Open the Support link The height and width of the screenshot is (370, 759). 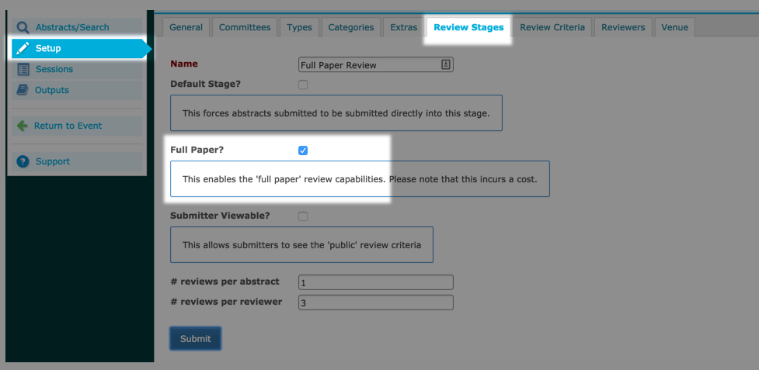pos(77,161)
